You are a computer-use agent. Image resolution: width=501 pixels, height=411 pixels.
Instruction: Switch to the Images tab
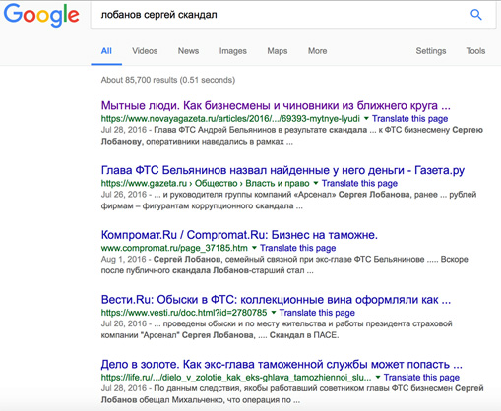pyautogui.click(x=233, y=51)
